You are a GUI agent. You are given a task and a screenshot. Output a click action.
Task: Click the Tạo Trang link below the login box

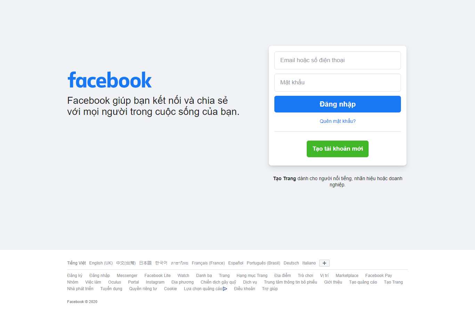[284, 178]
